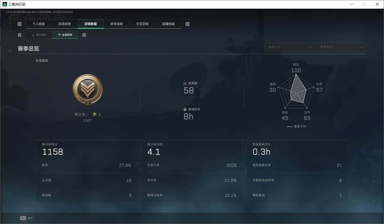Click the 使用载具击败 value 21
This screenshot has width=384, height=224.
[339, 165]
